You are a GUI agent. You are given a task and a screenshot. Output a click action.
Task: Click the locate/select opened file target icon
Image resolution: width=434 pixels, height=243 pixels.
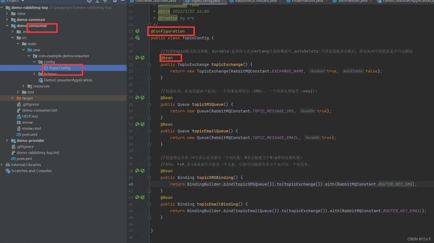click(x=89, y=1)
